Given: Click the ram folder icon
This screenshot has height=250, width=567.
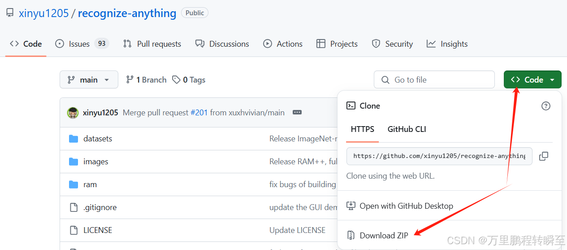Looking at the screenshot, I should point(74,184).
